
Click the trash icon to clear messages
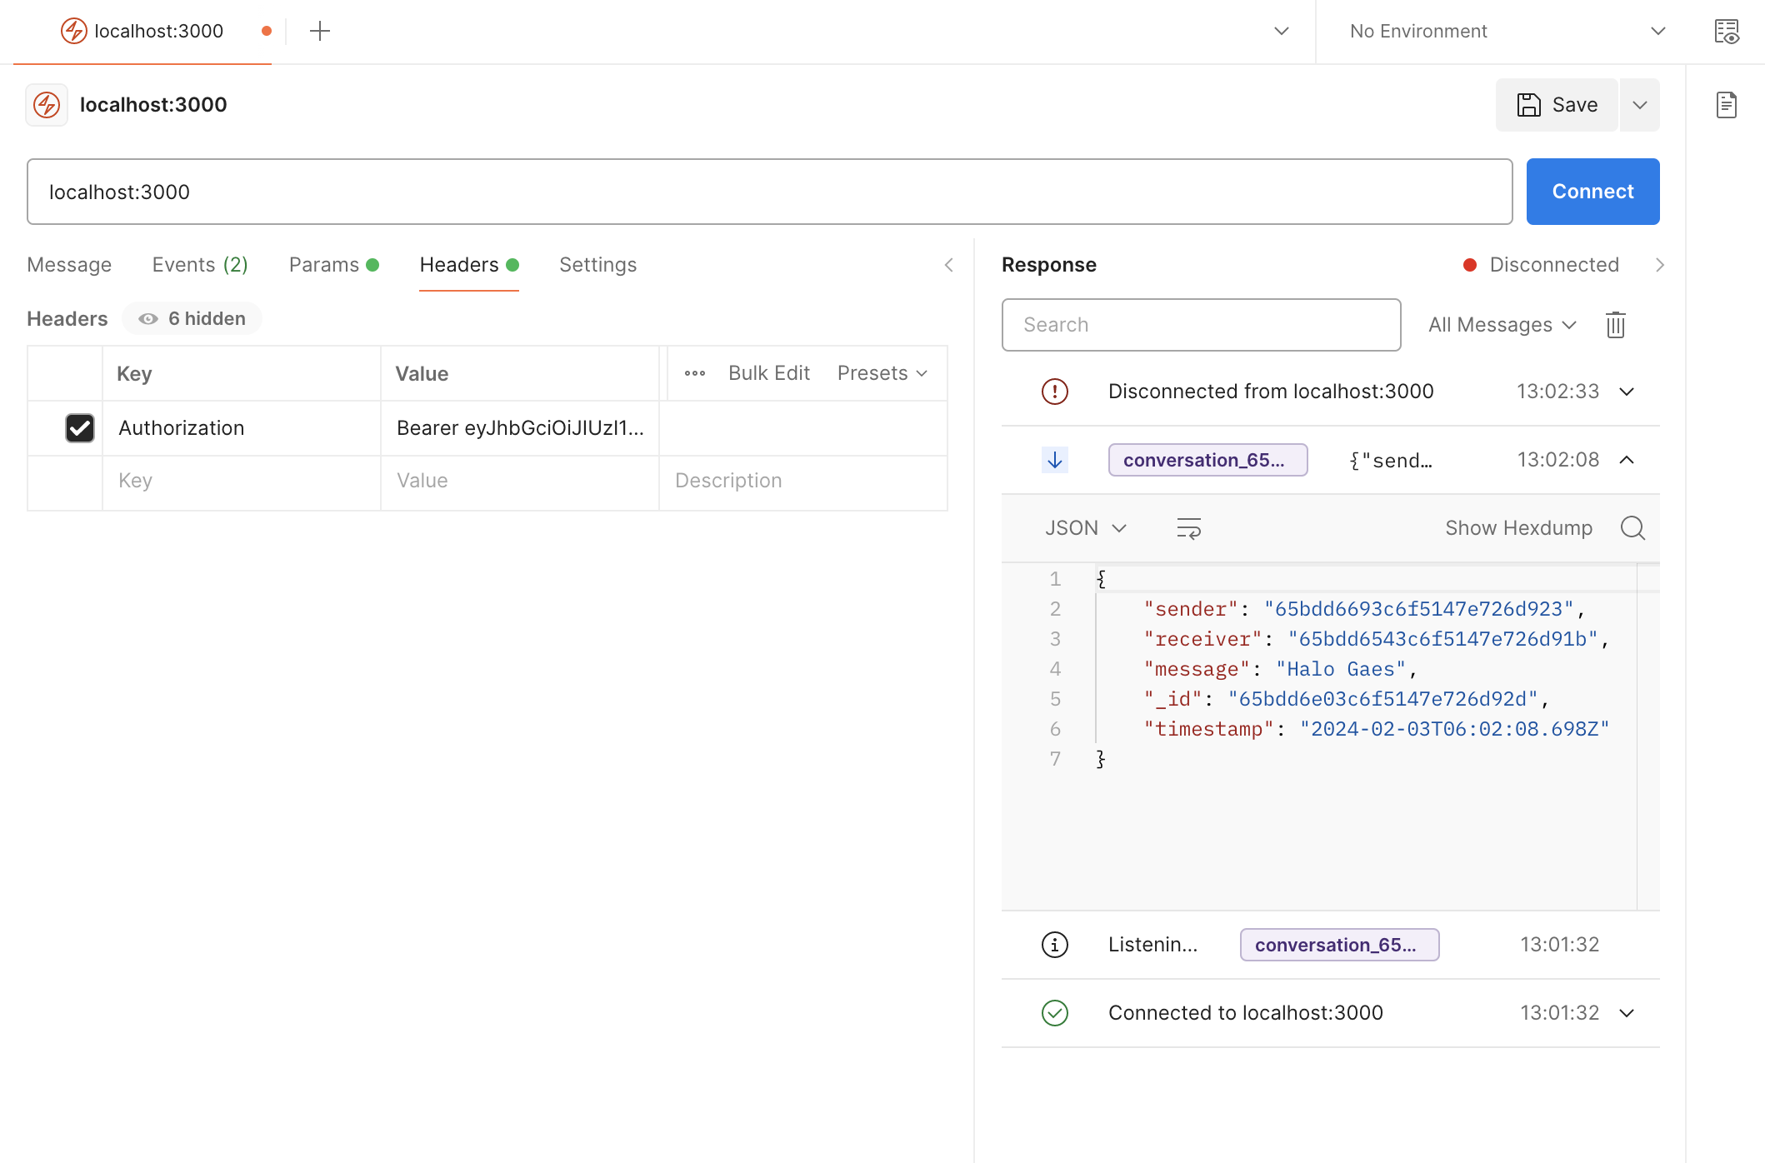[x=1615, y=325]
